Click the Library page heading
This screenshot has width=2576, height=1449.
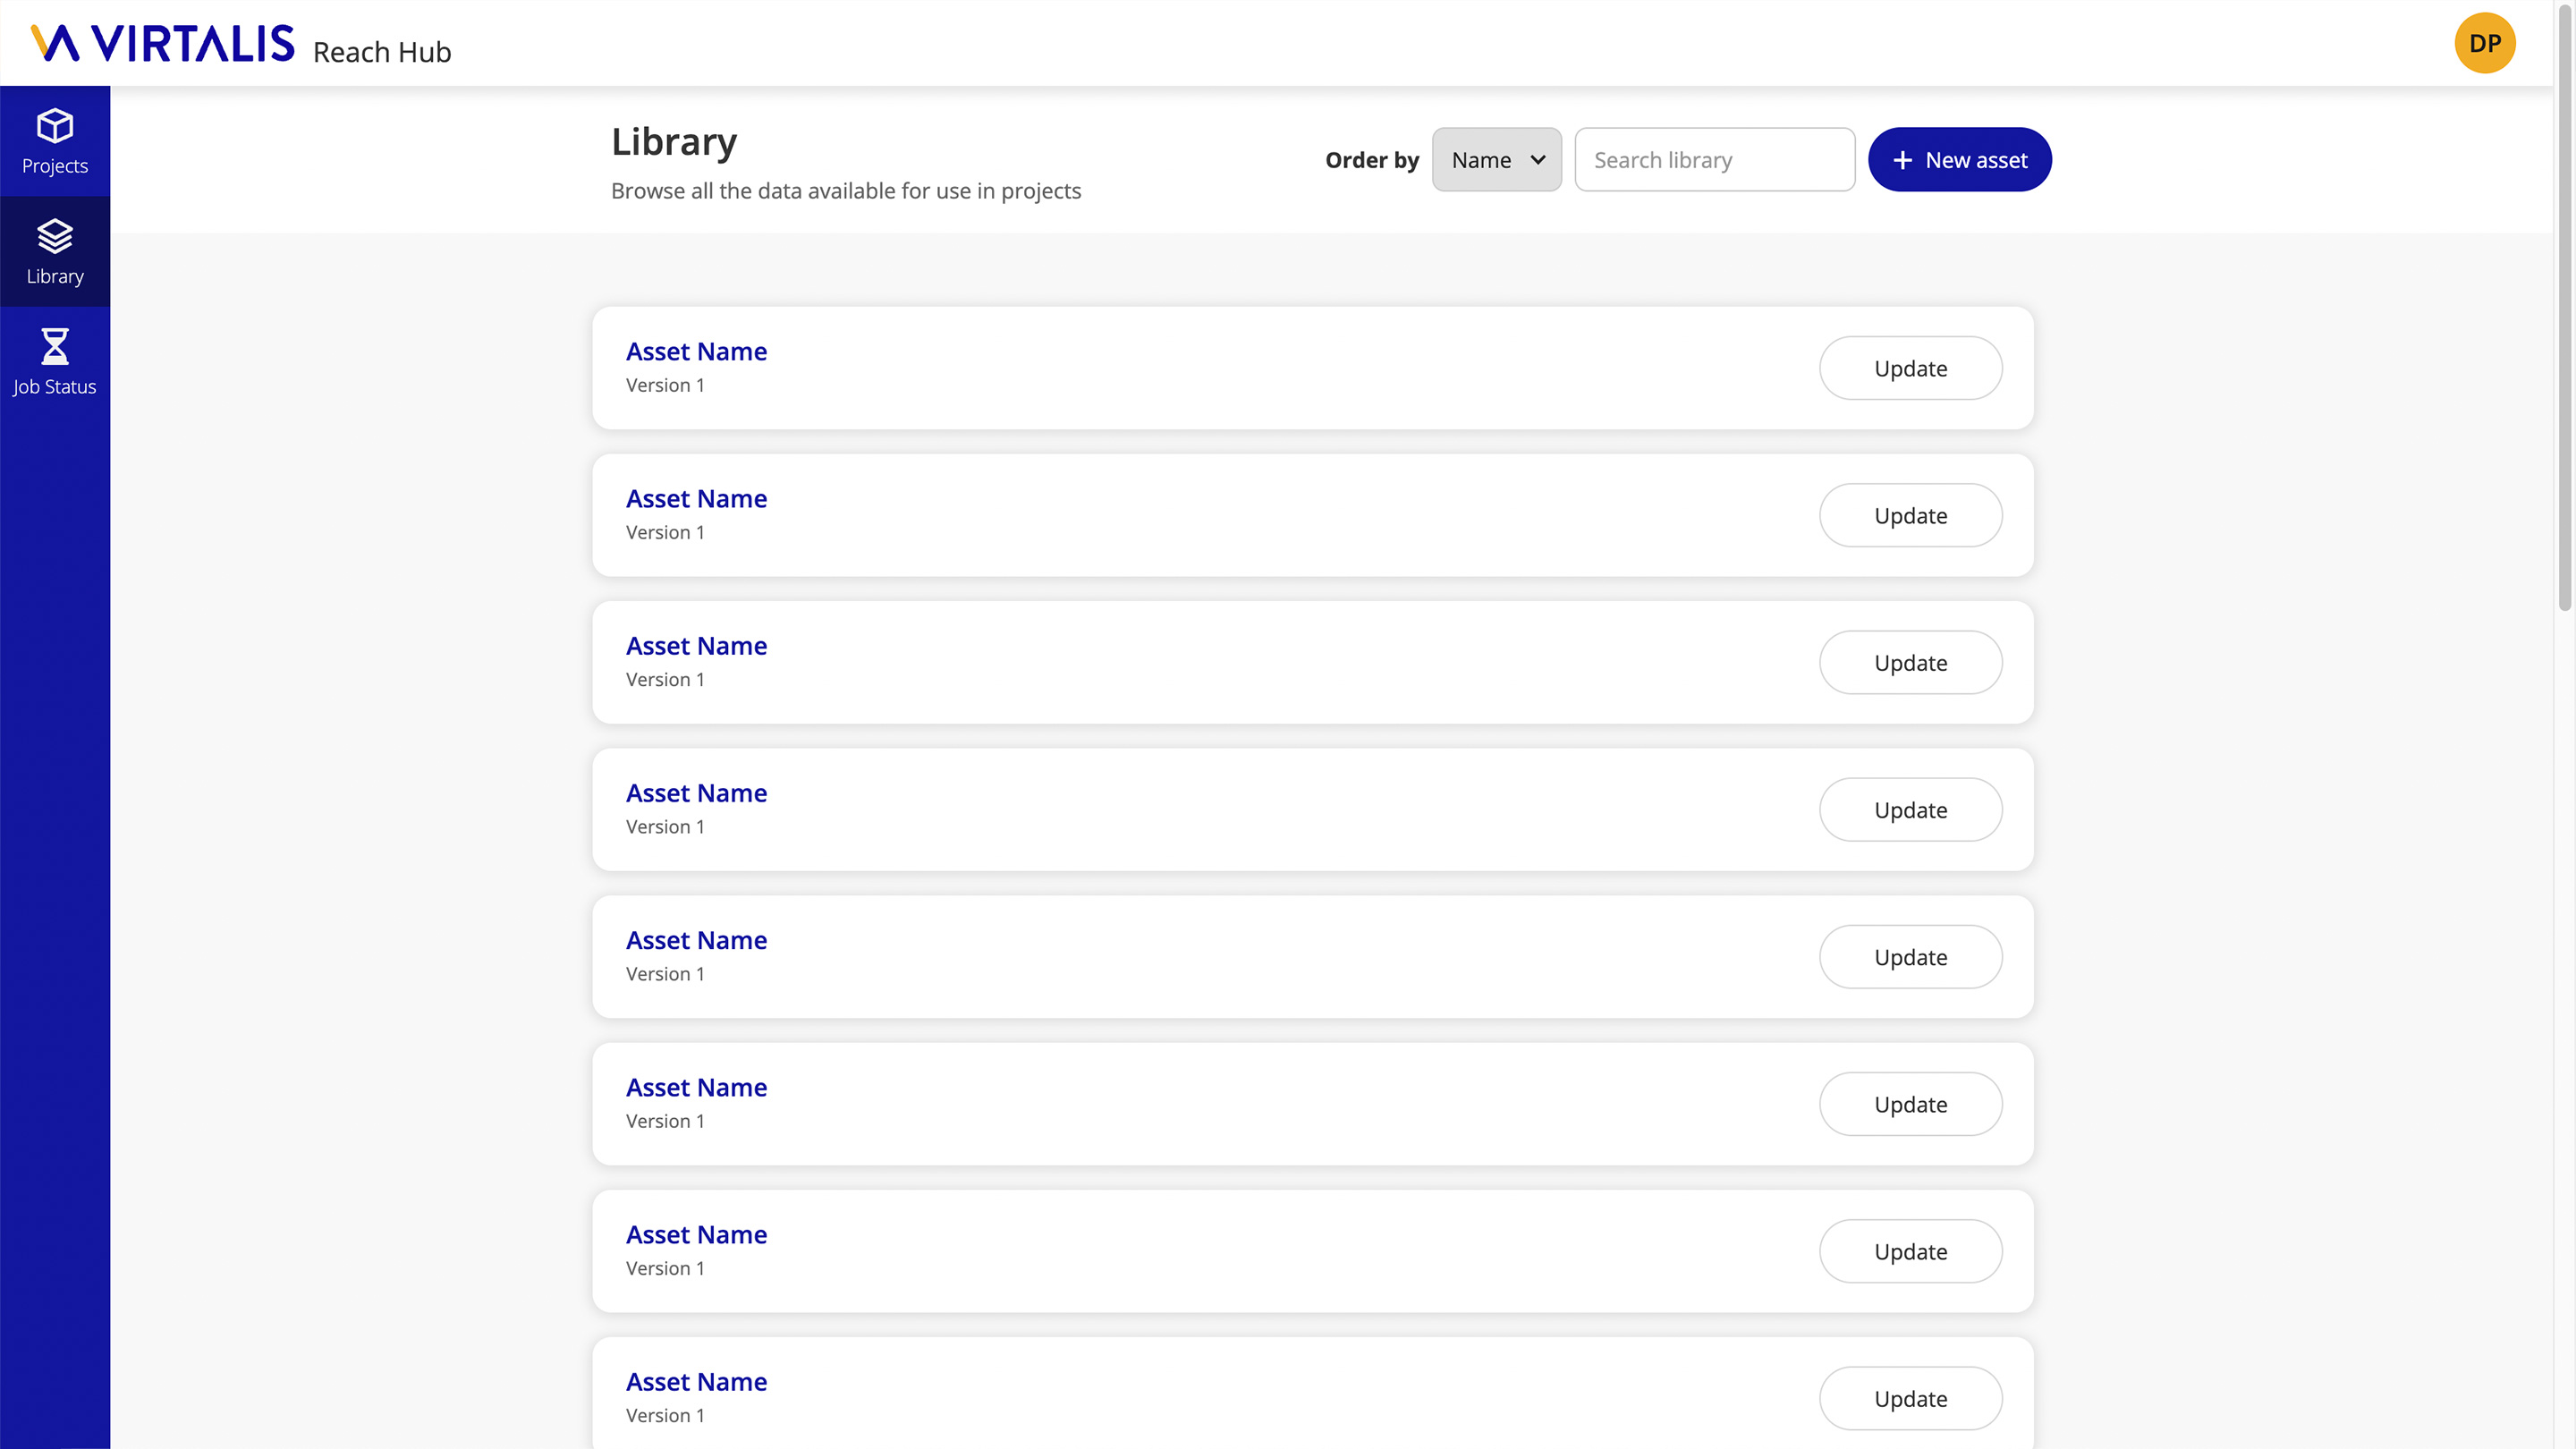click(674, 142)
